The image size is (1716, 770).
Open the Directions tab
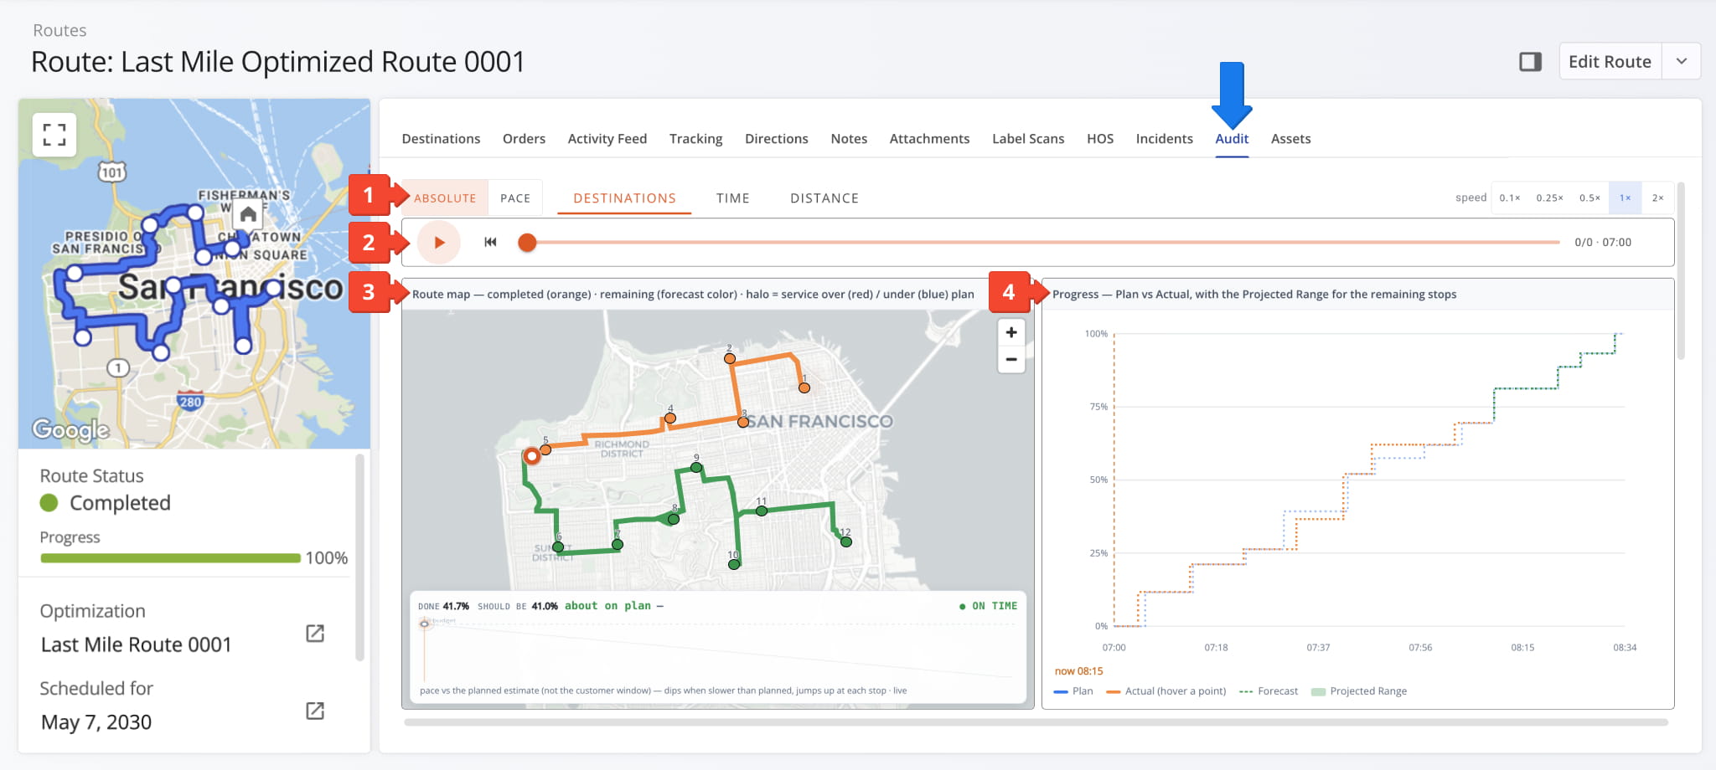tap(777, 139)
